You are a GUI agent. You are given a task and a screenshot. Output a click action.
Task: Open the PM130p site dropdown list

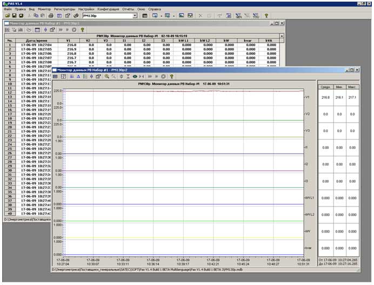pyautogui.click(x=135, y=16)
